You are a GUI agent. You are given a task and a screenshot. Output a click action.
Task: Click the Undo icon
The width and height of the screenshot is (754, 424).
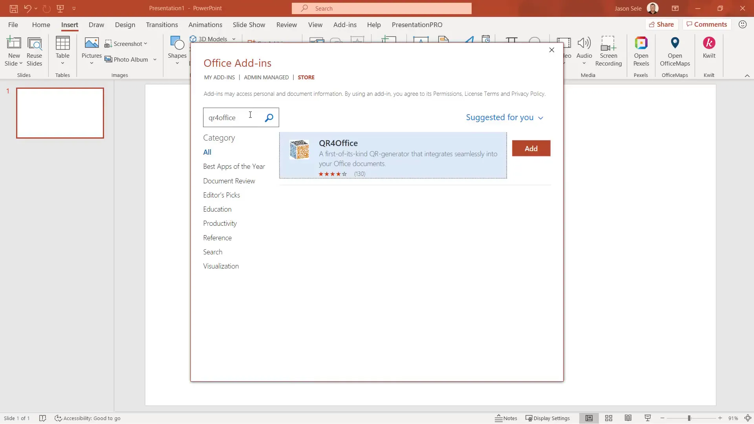27,8
